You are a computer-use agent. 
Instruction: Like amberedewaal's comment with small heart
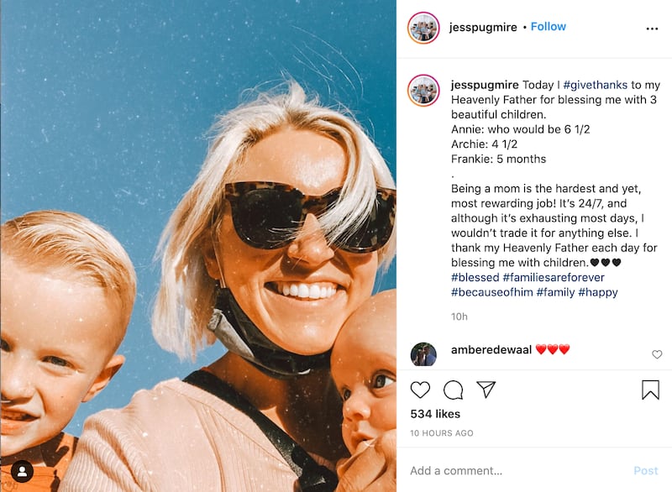coord(657,354)
